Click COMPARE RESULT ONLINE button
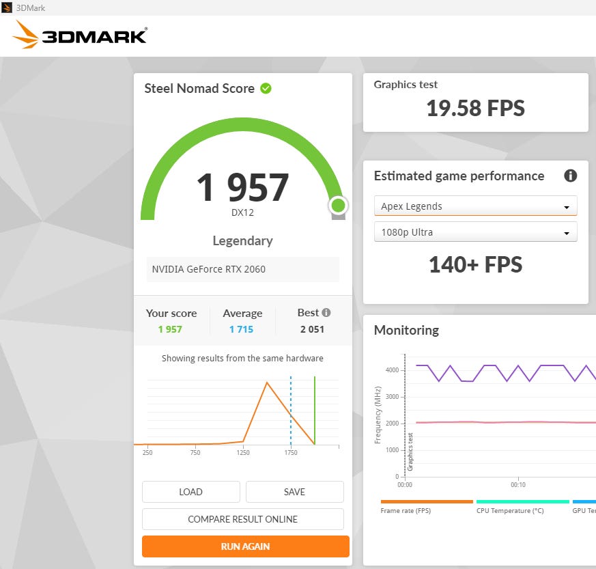 pos(243,519)
